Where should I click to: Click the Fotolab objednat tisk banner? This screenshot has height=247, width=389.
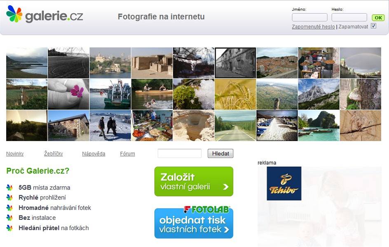click(x=194, y=222)
